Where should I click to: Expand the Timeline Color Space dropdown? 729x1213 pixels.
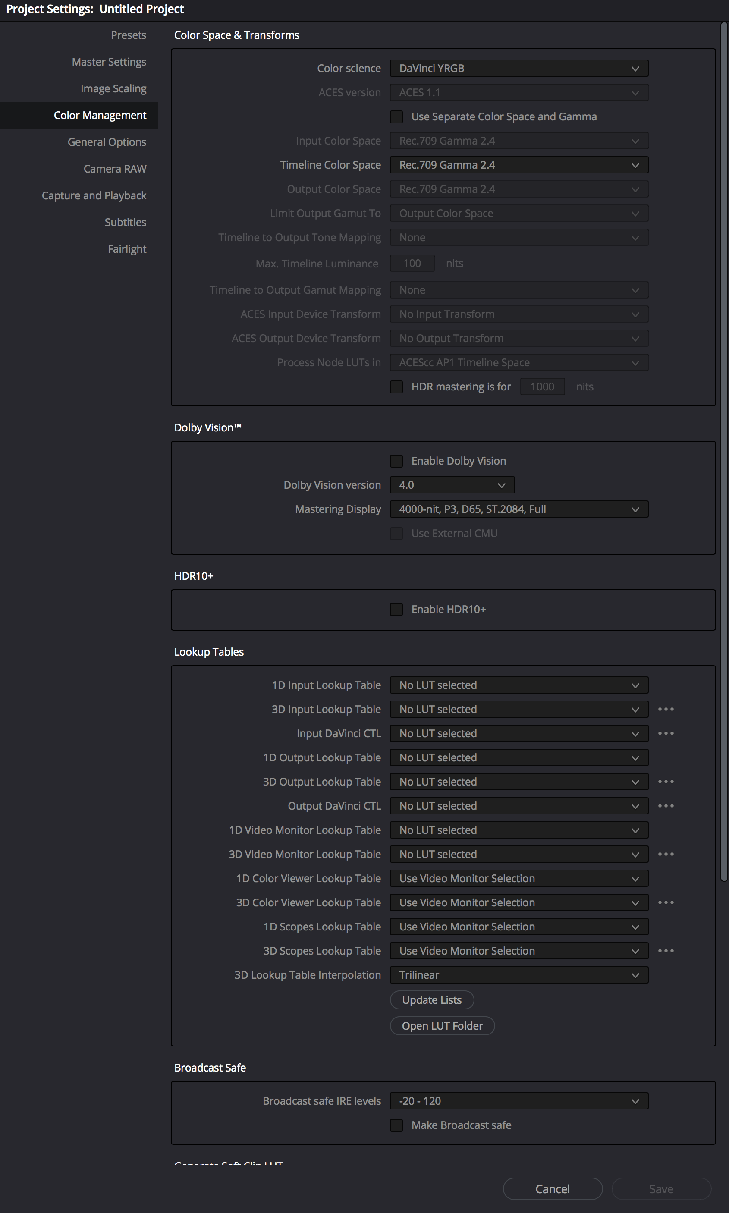click(519, 165)
